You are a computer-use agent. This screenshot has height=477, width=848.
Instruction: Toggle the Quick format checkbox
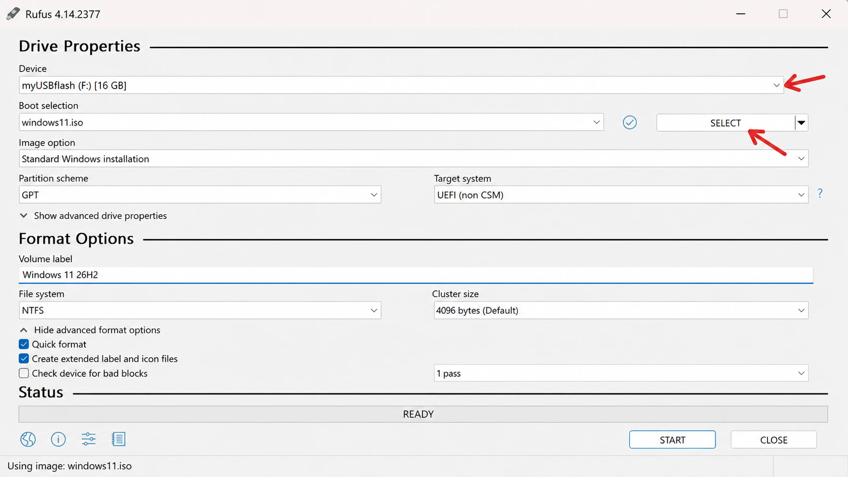[x=24, y=344]
